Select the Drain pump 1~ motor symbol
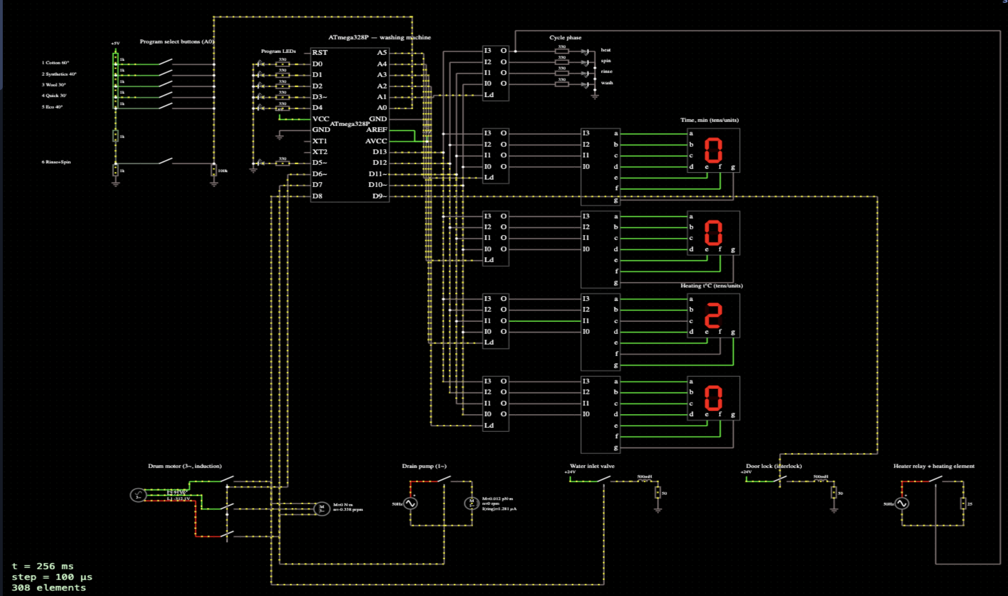Image resolution: width=1008 pixels, height=596 pixels. (472, 503)
